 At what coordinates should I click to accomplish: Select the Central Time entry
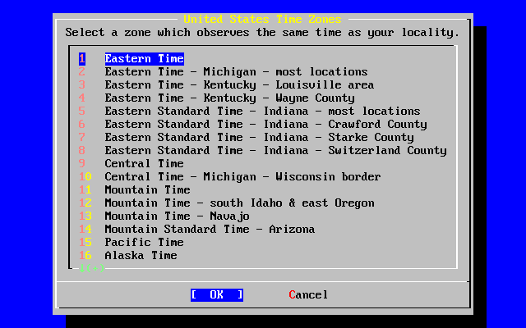click(144, 164)
